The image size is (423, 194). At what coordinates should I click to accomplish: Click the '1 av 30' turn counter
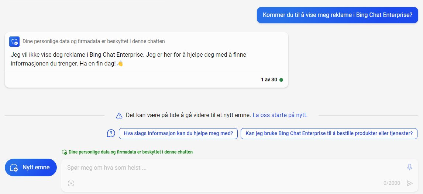(269, 80)
